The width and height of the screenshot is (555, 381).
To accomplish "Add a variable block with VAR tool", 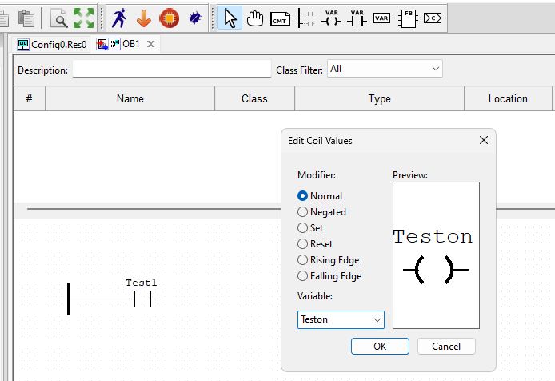I will tap(382, 18).
